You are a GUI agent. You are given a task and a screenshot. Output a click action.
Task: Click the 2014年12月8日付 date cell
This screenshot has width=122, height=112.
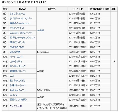coord(78,71)
